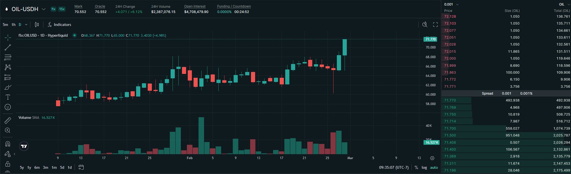The image size is (571, 174).
Task: Click the fullscreen chart icon
Action: pos(435,24)
